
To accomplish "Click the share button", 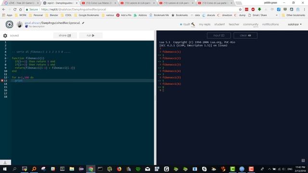I will click(x=65, y=36).
